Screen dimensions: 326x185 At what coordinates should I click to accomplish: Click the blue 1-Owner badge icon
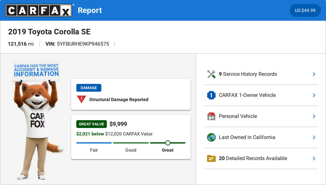211,95
